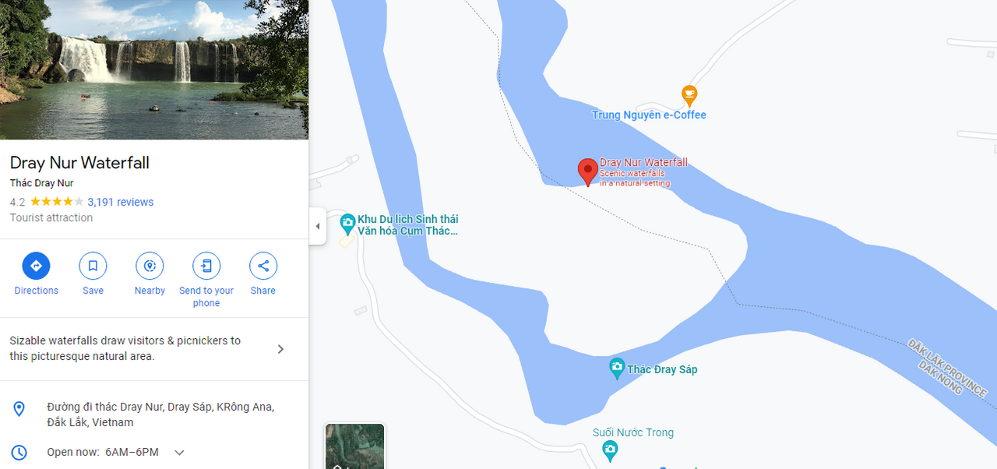Expand the opening hours dropdown
Image resolution: width=997 pixels, height=469 pixels.
coord(179,453)
